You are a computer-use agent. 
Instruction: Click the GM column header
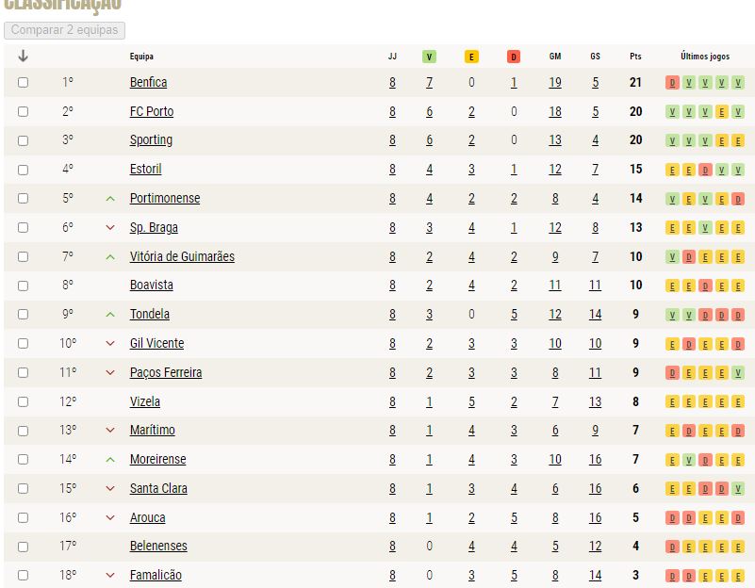pos(555,57)
